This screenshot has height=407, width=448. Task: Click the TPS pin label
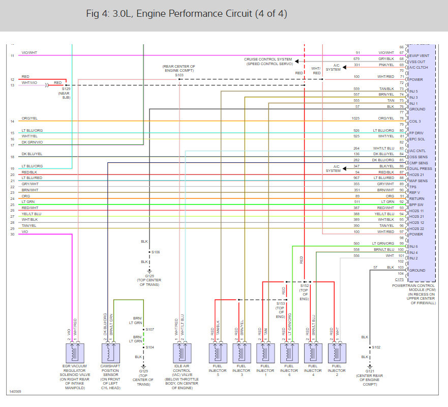click(x=413, y=187)
